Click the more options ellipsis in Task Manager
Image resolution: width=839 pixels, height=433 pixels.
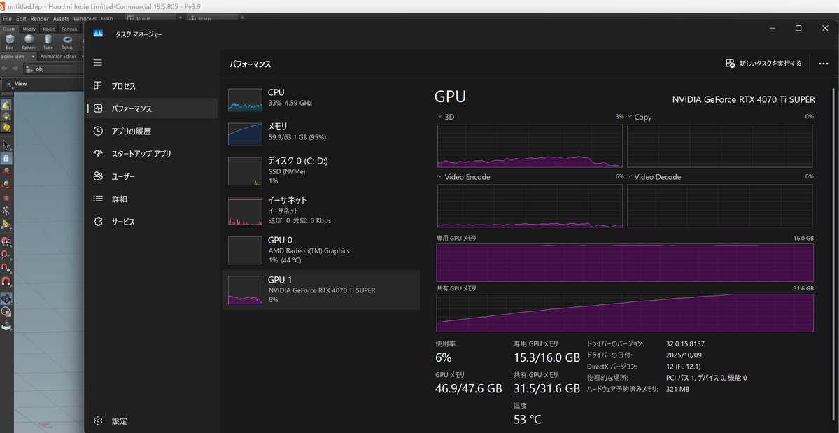point(824,64)
